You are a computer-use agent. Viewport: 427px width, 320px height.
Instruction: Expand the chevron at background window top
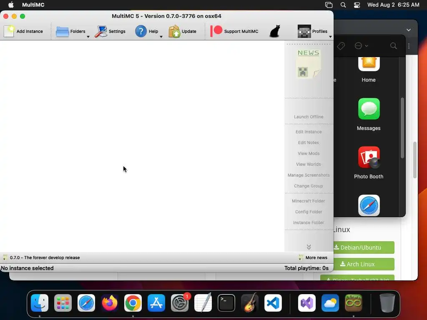coord(409,30)
